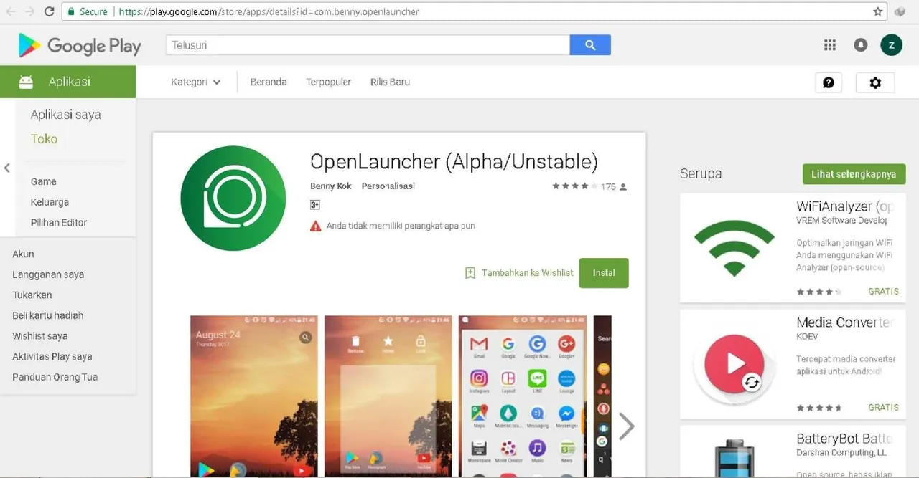Image resolution: width=919 pixels, height=478 pixels.
Task: Expand the Kategori dropdown
Action: point(195,82)
